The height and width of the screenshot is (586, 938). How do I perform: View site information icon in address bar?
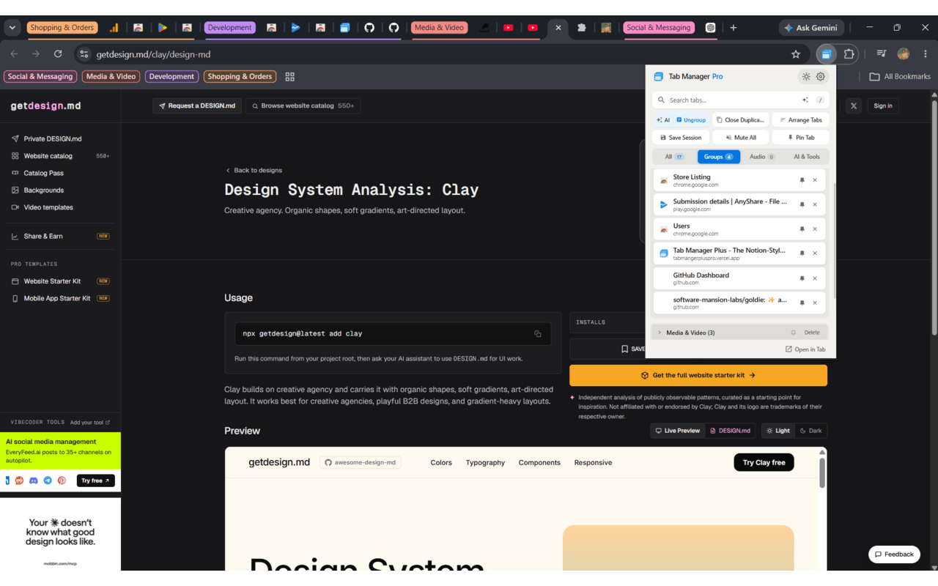[84, 54]
